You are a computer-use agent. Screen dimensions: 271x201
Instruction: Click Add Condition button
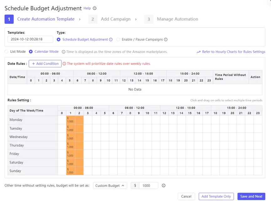pyautogui.click(x=45, y=64)
